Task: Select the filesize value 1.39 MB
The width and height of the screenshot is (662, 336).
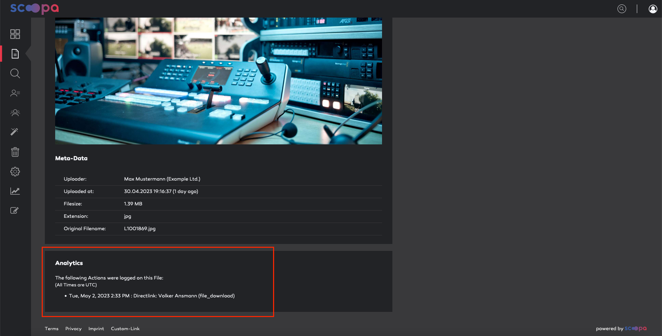Action: click(x=133, y=204)
